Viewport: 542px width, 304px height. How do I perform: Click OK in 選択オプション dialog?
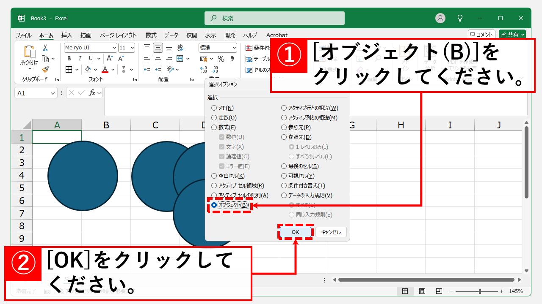tap(296, 232)
